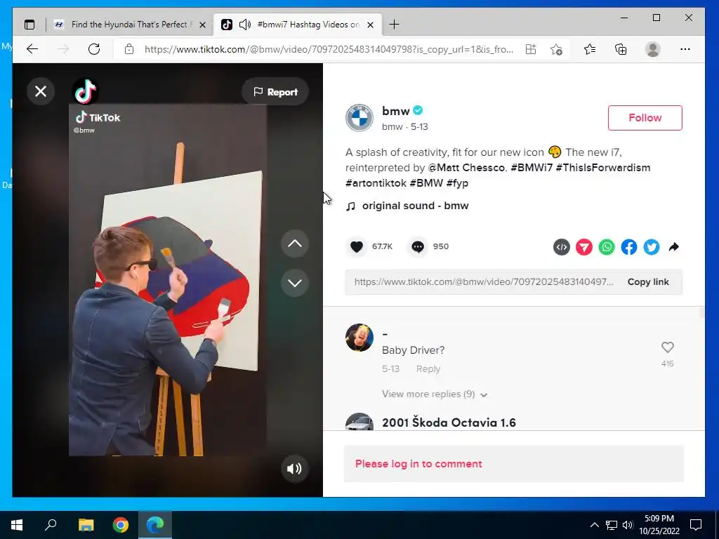This screenshot has width=719, height=539.
Task: Open the Favorites list
Action: click(x=590, y=49)
